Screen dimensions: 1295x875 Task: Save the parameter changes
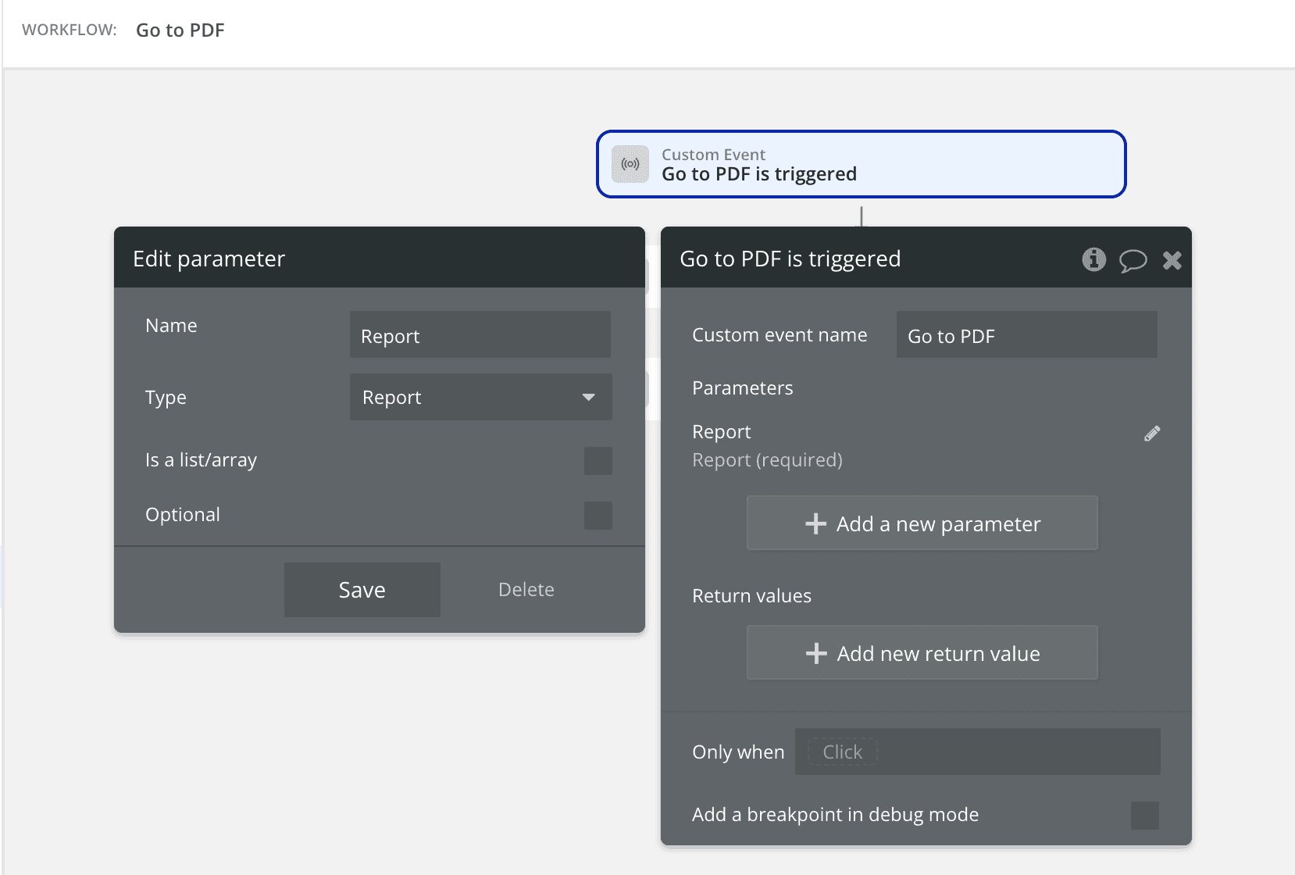point(362,590)
